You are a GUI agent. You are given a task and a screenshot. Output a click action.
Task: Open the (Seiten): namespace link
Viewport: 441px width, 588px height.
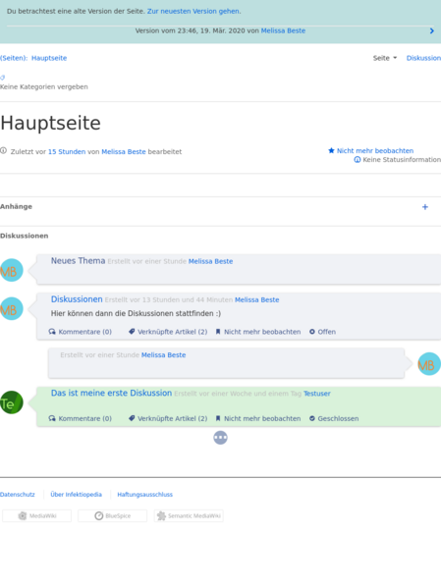tap(14, 58)
